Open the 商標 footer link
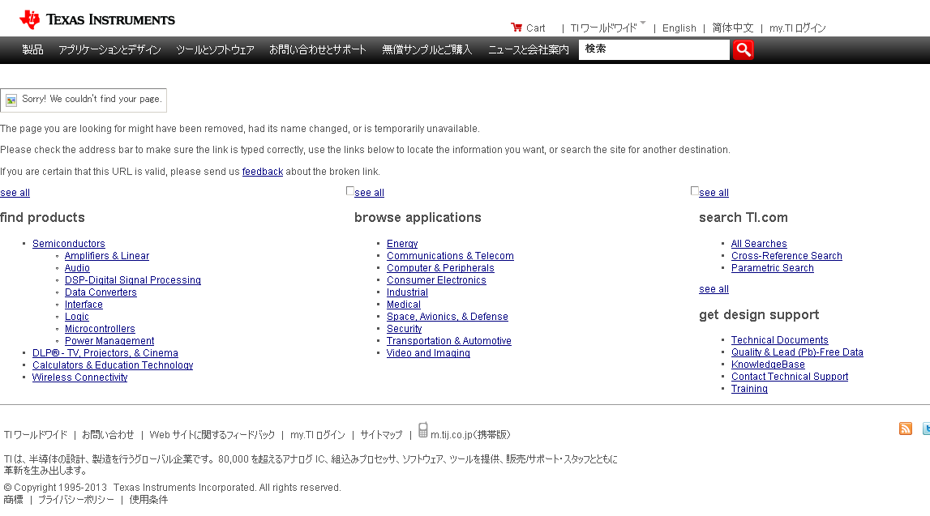930x516 pixels. coord(13,500)
